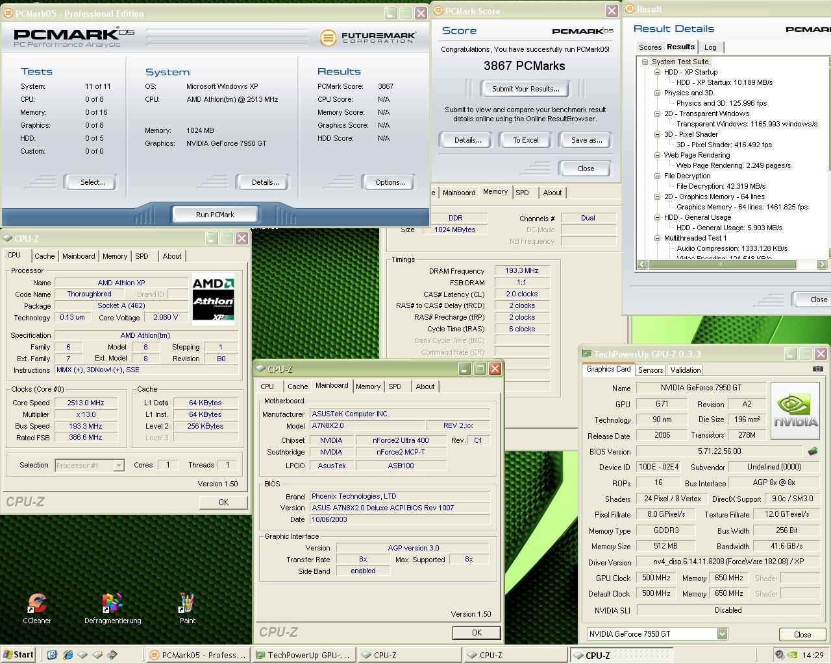Collapse the HDD - XP Startup node
This screenshot has height=664, width=831.
pyautogui.click(x=657, y=72)
